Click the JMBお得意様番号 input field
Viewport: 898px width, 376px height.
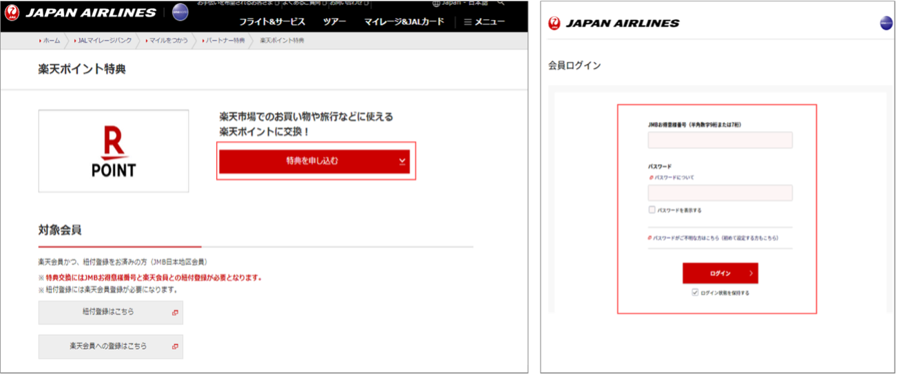tap(720, 140)
